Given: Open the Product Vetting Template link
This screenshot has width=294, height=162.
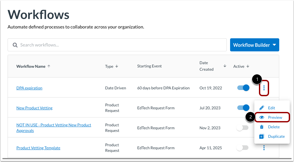Looking at the screenshot, I should 38,148.
